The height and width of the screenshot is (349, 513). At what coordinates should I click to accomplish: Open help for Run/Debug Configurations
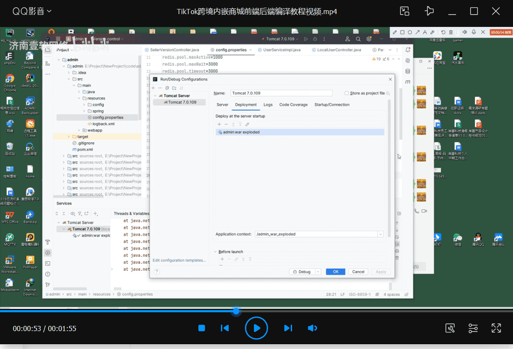(157, 272)
